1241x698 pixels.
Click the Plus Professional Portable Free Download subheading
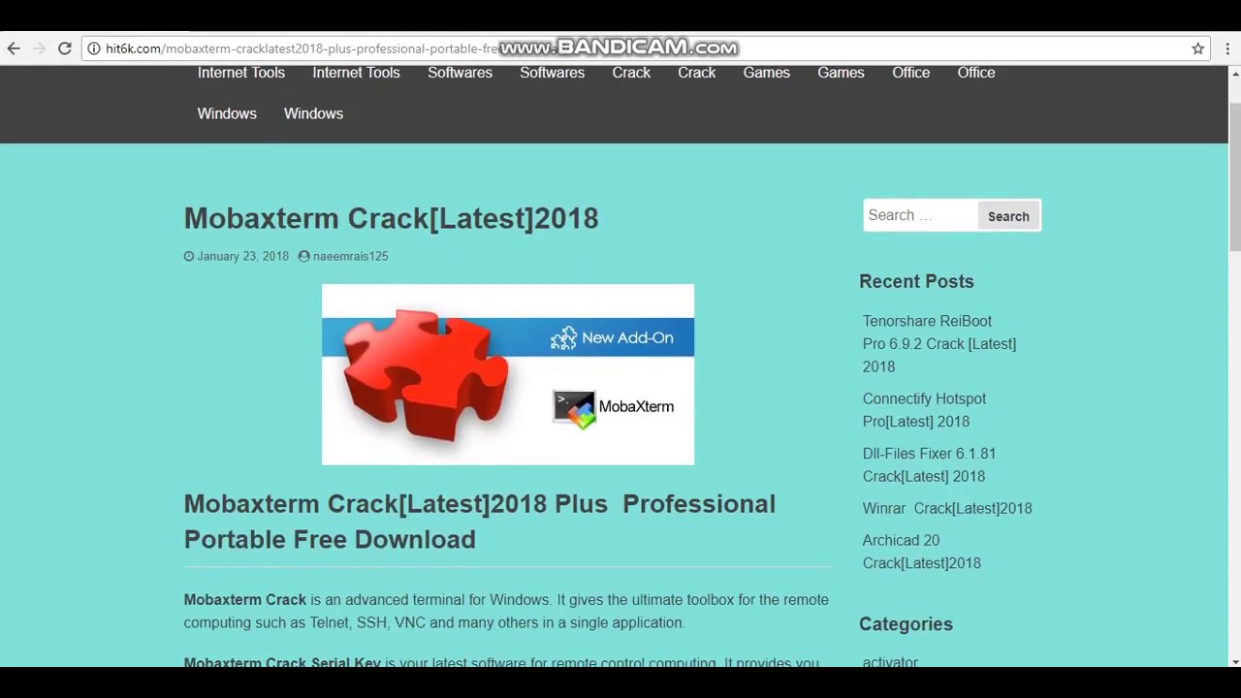[480, 522]
